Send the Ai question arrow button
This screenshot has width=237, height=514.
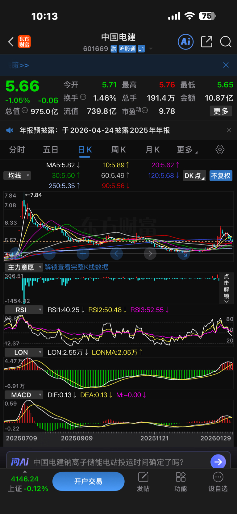click(218, 462)
